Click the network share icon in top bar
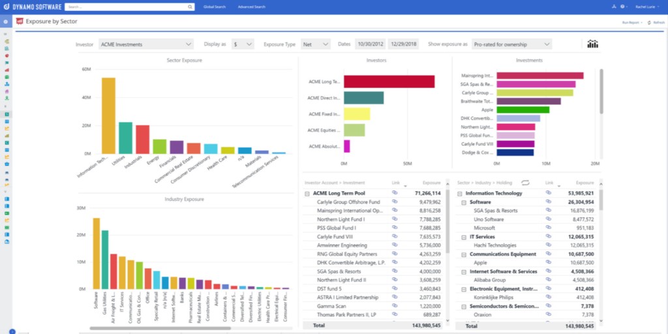The width and height of the screenshot is (668, 334). [x=615, y=7]
